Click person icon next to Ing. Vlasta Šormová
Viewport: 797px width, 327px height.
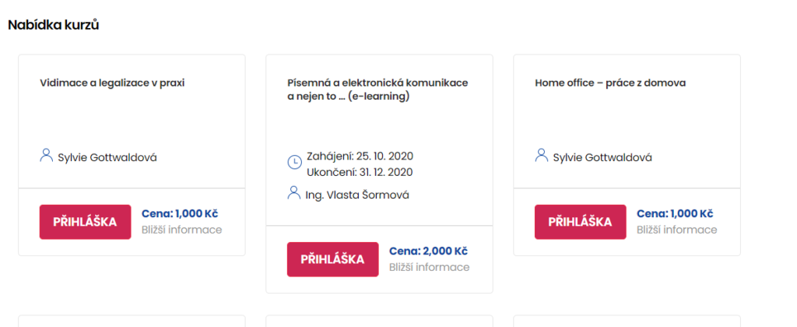pyautogui.click(x=294, y=192)
